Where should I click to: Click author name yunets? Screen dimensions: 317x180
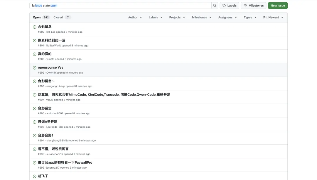pyautogui.click(x=50, y=59)
